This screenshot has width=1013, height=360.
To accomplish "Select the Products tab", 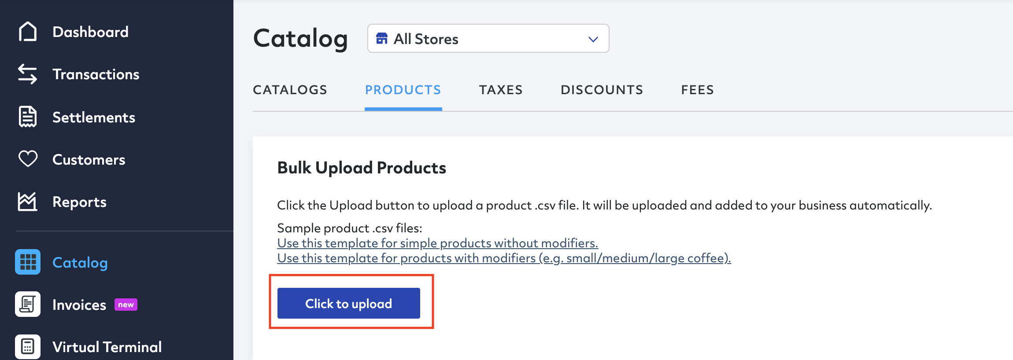I will coord(403,90).
